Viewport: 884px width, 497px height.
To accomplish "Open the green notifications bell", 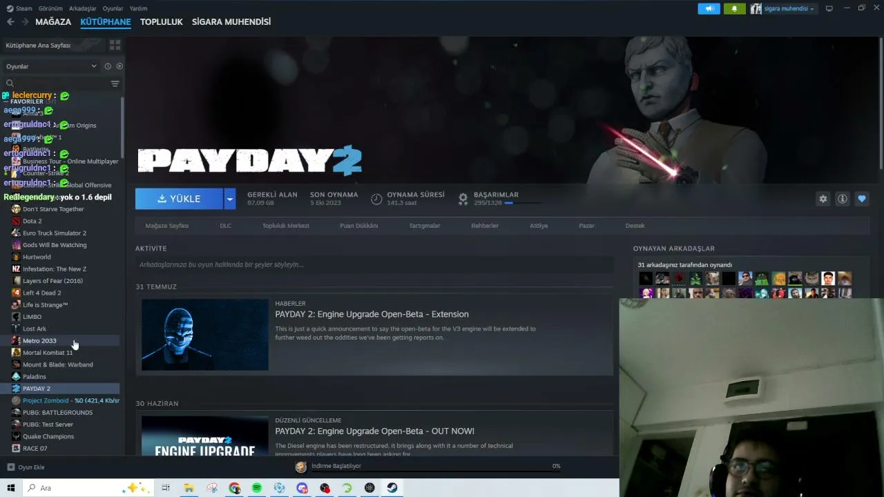I will (734, 8).
